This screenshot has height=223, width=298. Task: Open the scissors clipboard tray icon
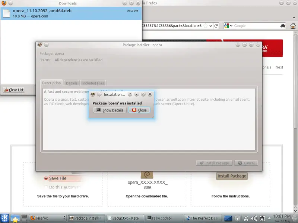[x=246, y=219]
